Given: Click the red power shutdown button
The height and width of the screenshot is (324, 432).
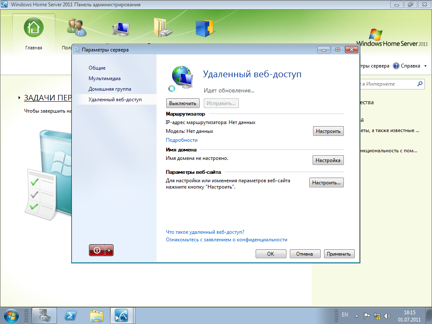Looking at the screenshot, I should coord(97,250).
